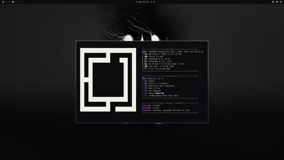
Task: Click the volume speaker icon
Action: 277,2
